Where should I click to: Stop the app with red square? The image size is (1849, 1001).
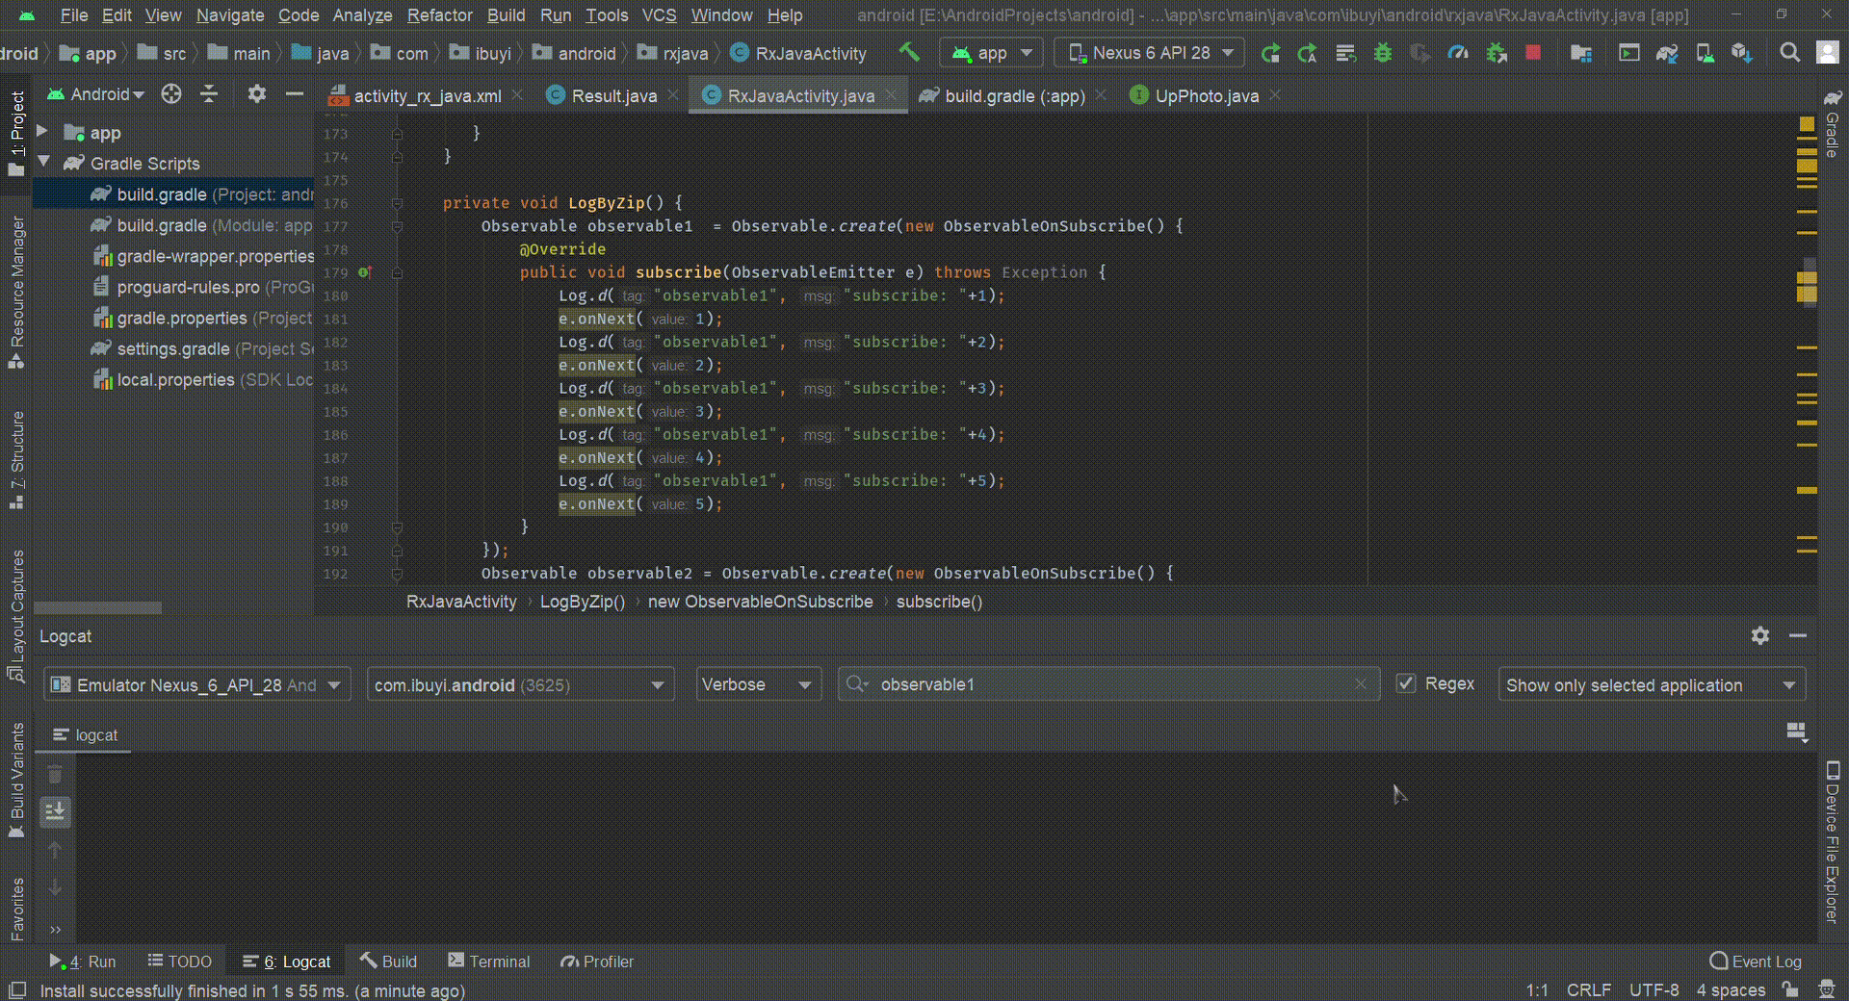[x=1533, y=53]
